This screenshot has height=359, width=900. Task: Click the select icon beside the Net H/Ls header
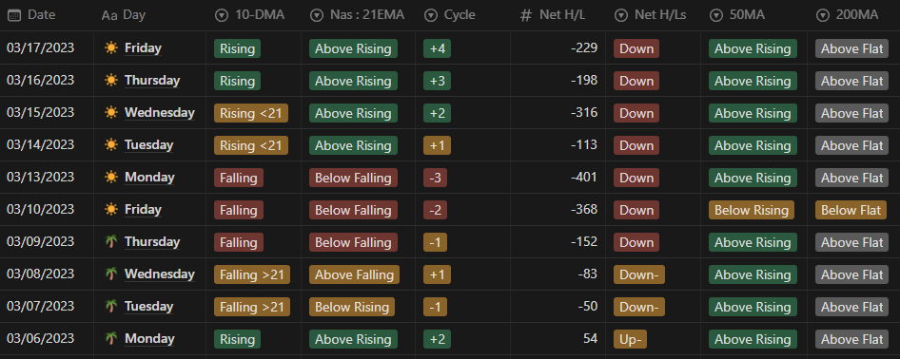pos(621,15)
